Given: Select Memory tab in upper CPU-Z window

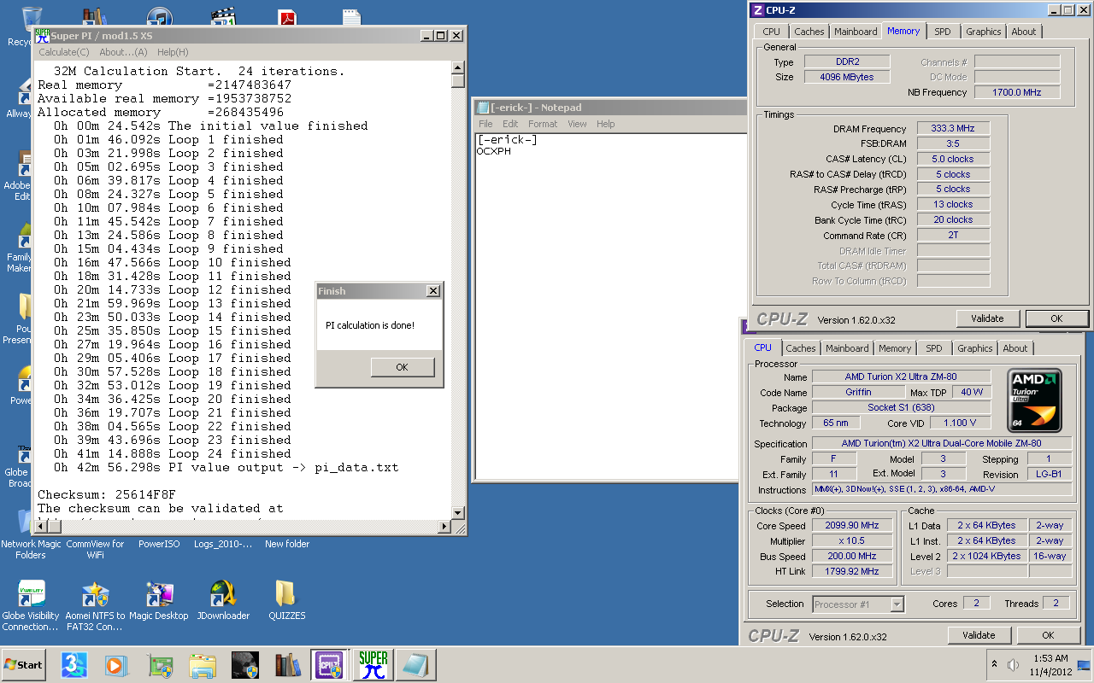Looking at the screenshot, I should pos(903,31).
